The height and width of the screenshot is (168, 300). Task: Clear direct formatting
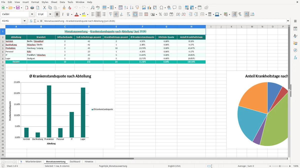pos(69,8)
